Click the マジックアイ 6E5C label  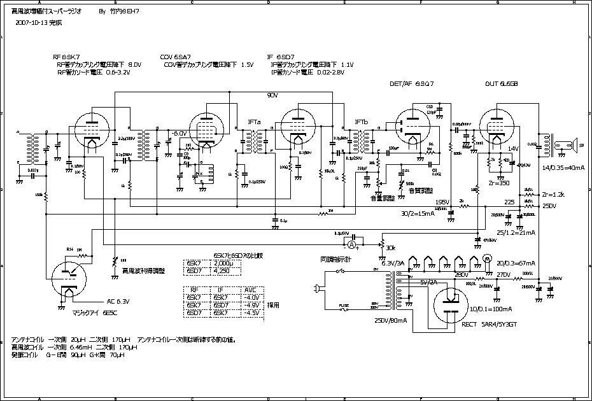pyautogui.click(x=95, y=313)
